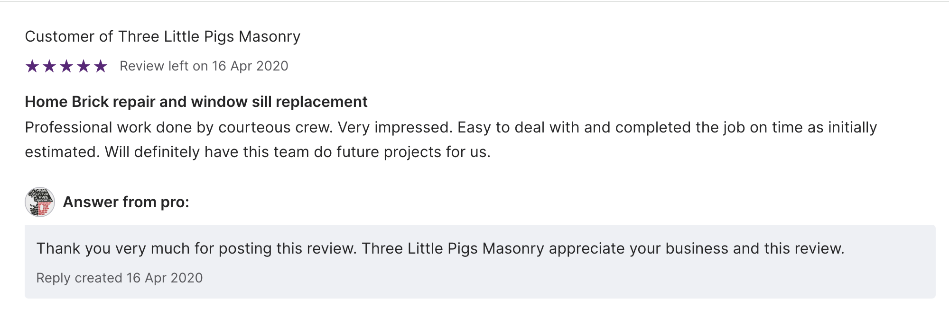Click the fifth and last rating star

point(101,66)
